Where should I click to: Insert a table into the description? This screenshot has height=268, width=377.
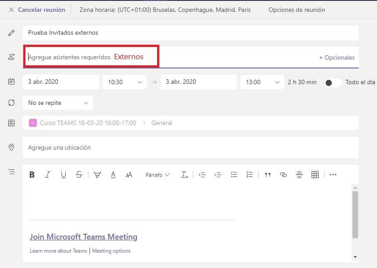click(x=315, y=175)
